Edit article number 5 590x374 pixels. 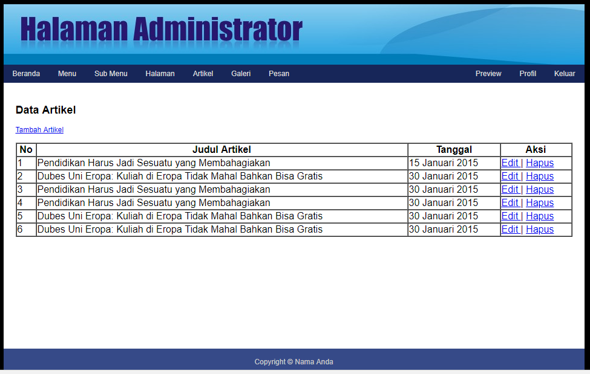click(510, 216)
